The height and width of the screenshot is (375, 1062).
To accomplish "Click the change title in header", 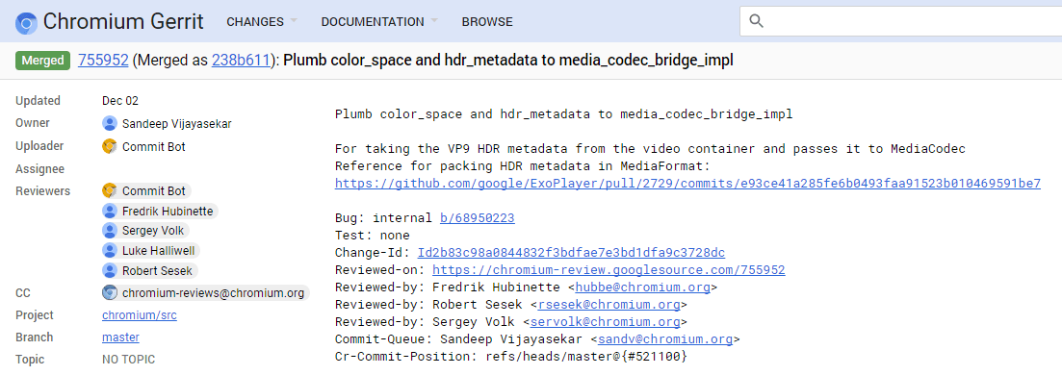I will [x=508, y=61].
